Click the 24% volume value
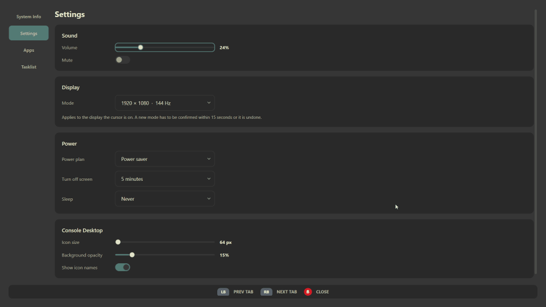This screenshot has width=546, height=307. [224, 48]
